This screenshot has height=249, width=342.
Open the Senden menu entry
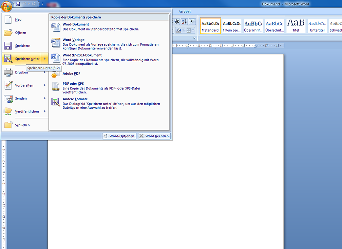coord(25,99)
